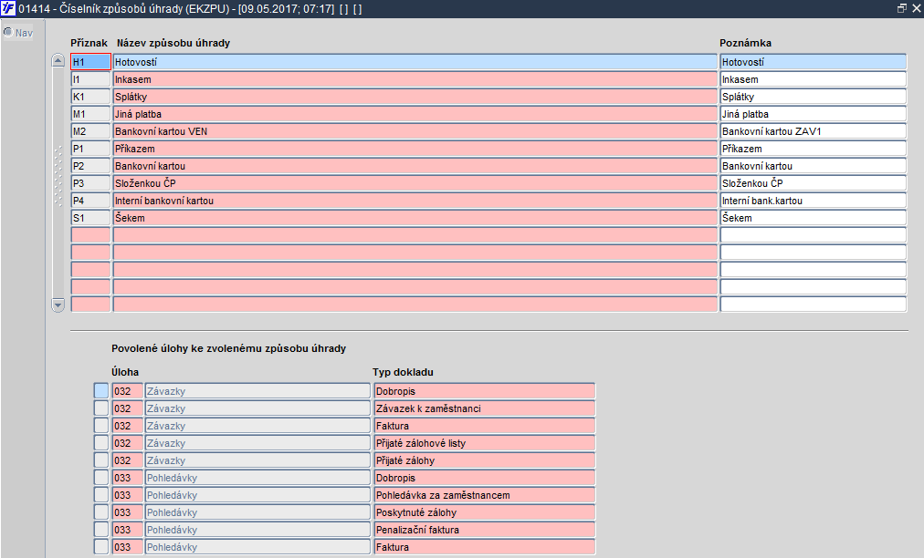
Task: Click the Poznámka field for row S1
Action: coord(814,218)
